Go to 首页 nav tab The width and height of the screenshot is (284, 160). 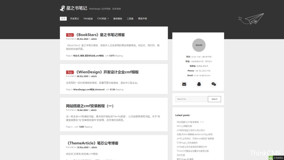point(63,19)
